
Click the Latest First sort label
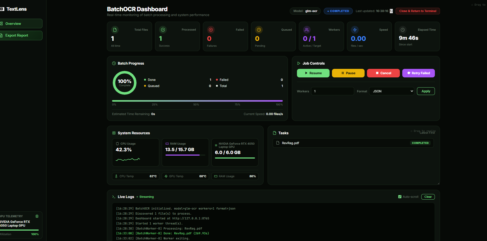[427, 133]
